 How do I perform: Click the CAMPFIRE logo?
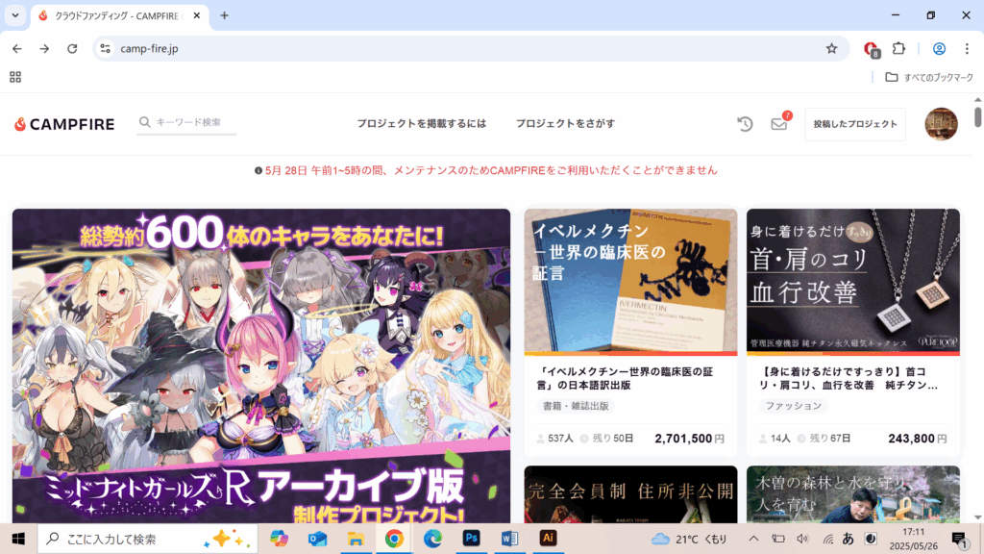[x=64, y=124]
